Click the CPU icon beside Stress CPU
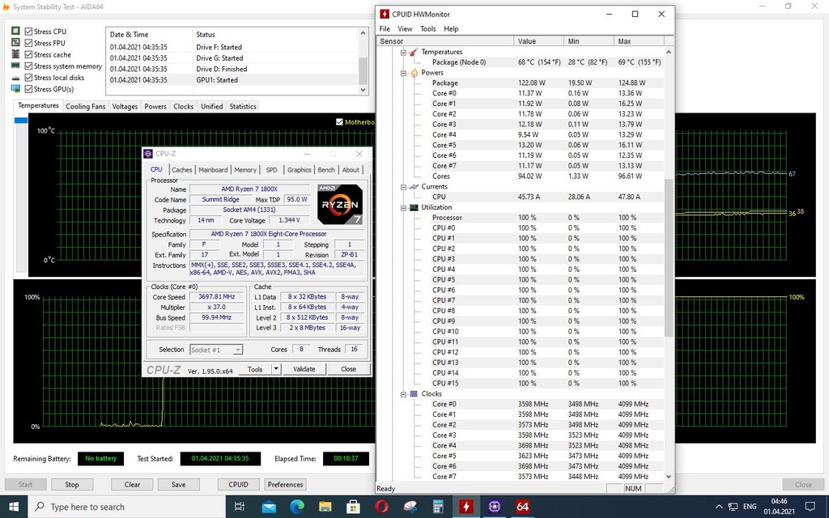The height and width of the screenshot is (518, 829). (15, 32)
